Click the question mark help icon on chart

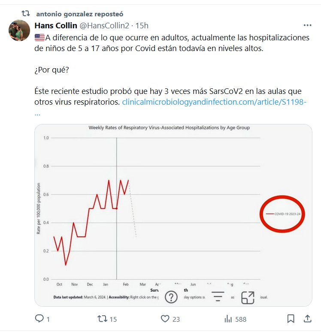pos(171,297)
